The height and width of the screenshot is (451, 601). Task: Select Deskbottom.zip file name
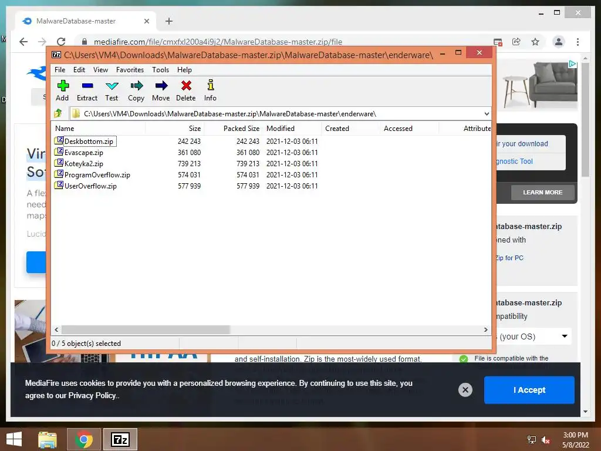click(89, 142)
